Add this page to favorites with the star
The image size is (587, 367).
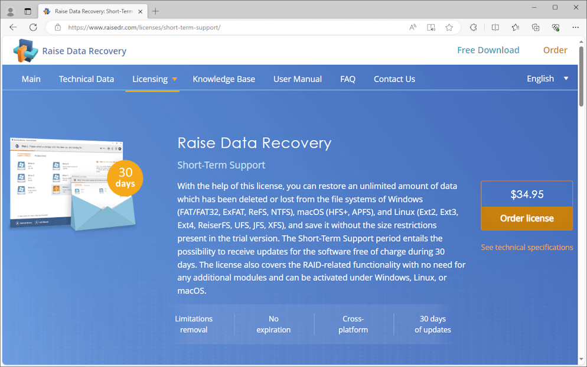[449, 27]
